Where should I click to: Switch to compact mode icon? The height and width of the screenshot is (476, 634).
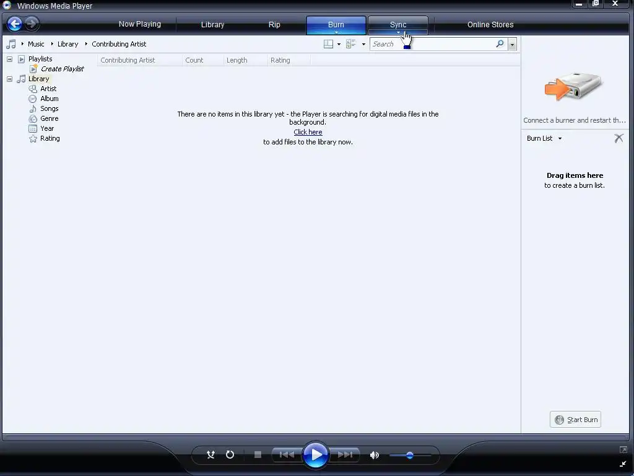(x=623, y=464)
